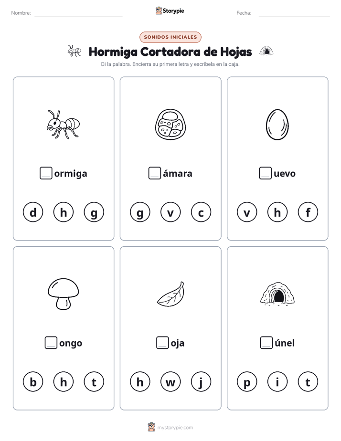Click the tunnel picture above 'únel'
This screenshot has width=341, height=441.
pos(277,293)
